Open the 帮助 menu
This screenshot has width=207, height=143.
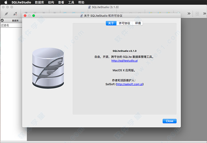click(81, 2)
